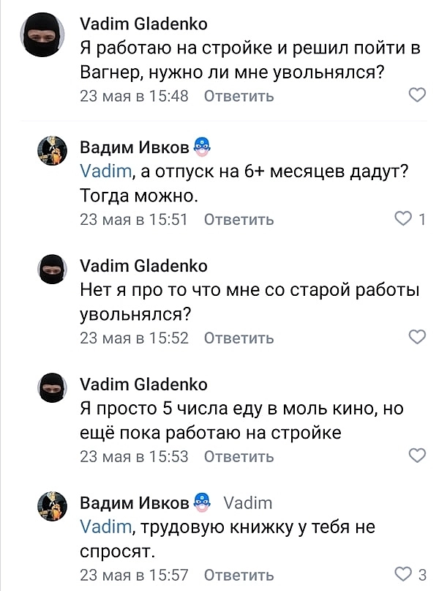
Task: Like the comment posted at 15:52
Action: point(416,337)
